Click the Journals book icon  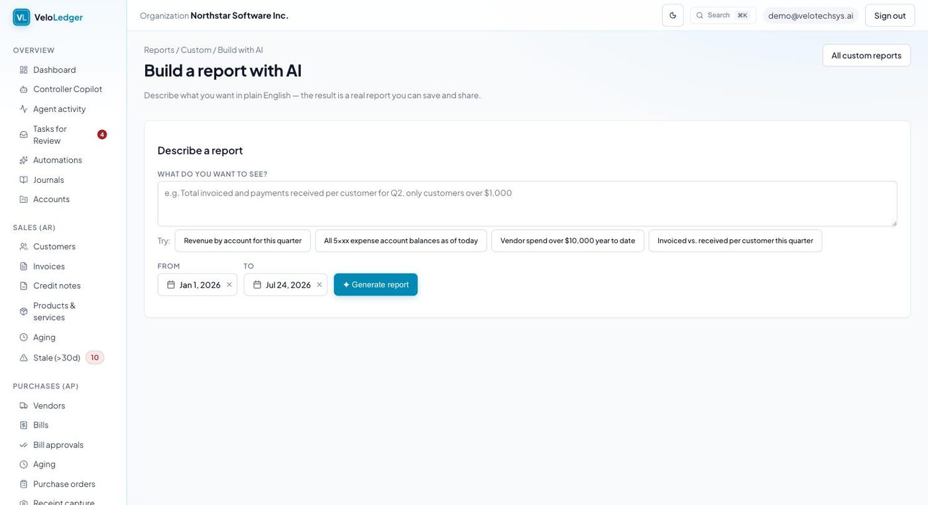[x=24, y=180]
